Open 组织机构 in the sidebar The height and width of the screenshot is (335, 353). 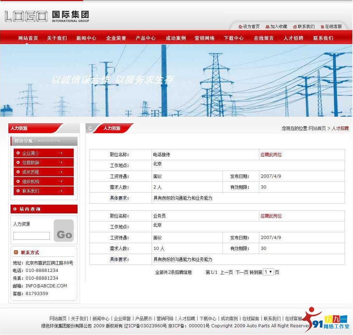coord(31,182)
